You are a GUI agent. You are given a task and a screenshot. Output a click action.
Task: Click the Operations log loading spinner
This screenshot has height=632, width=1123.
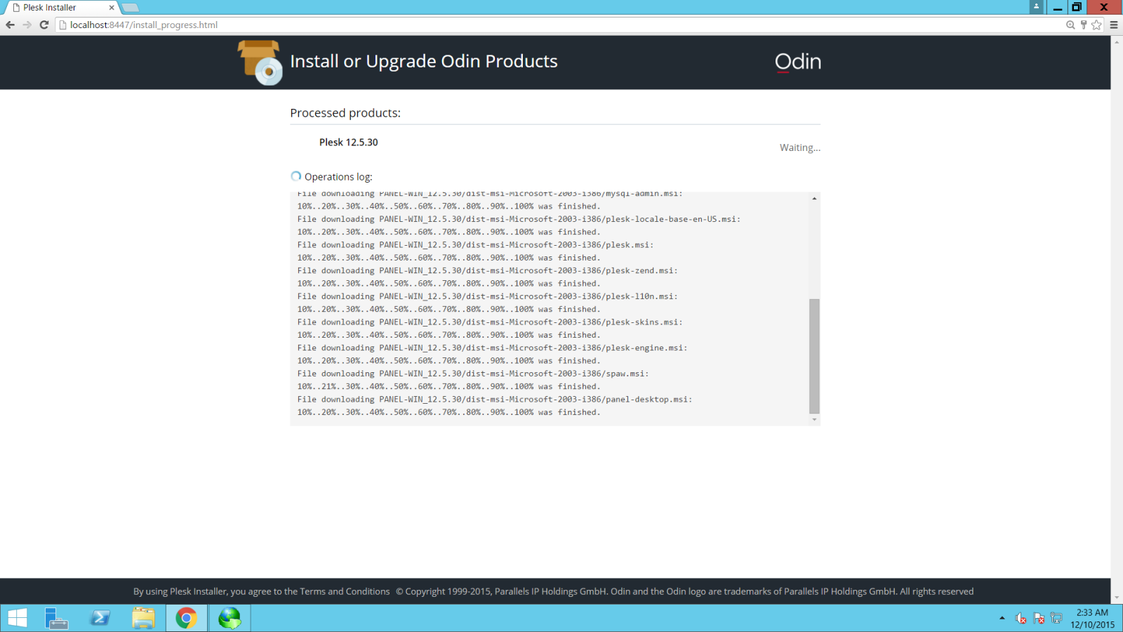tap(295, 176)
